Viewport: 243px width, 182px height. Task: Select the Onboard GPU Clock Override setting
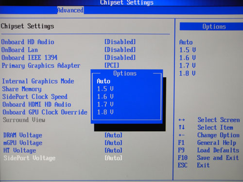(45, 112)
